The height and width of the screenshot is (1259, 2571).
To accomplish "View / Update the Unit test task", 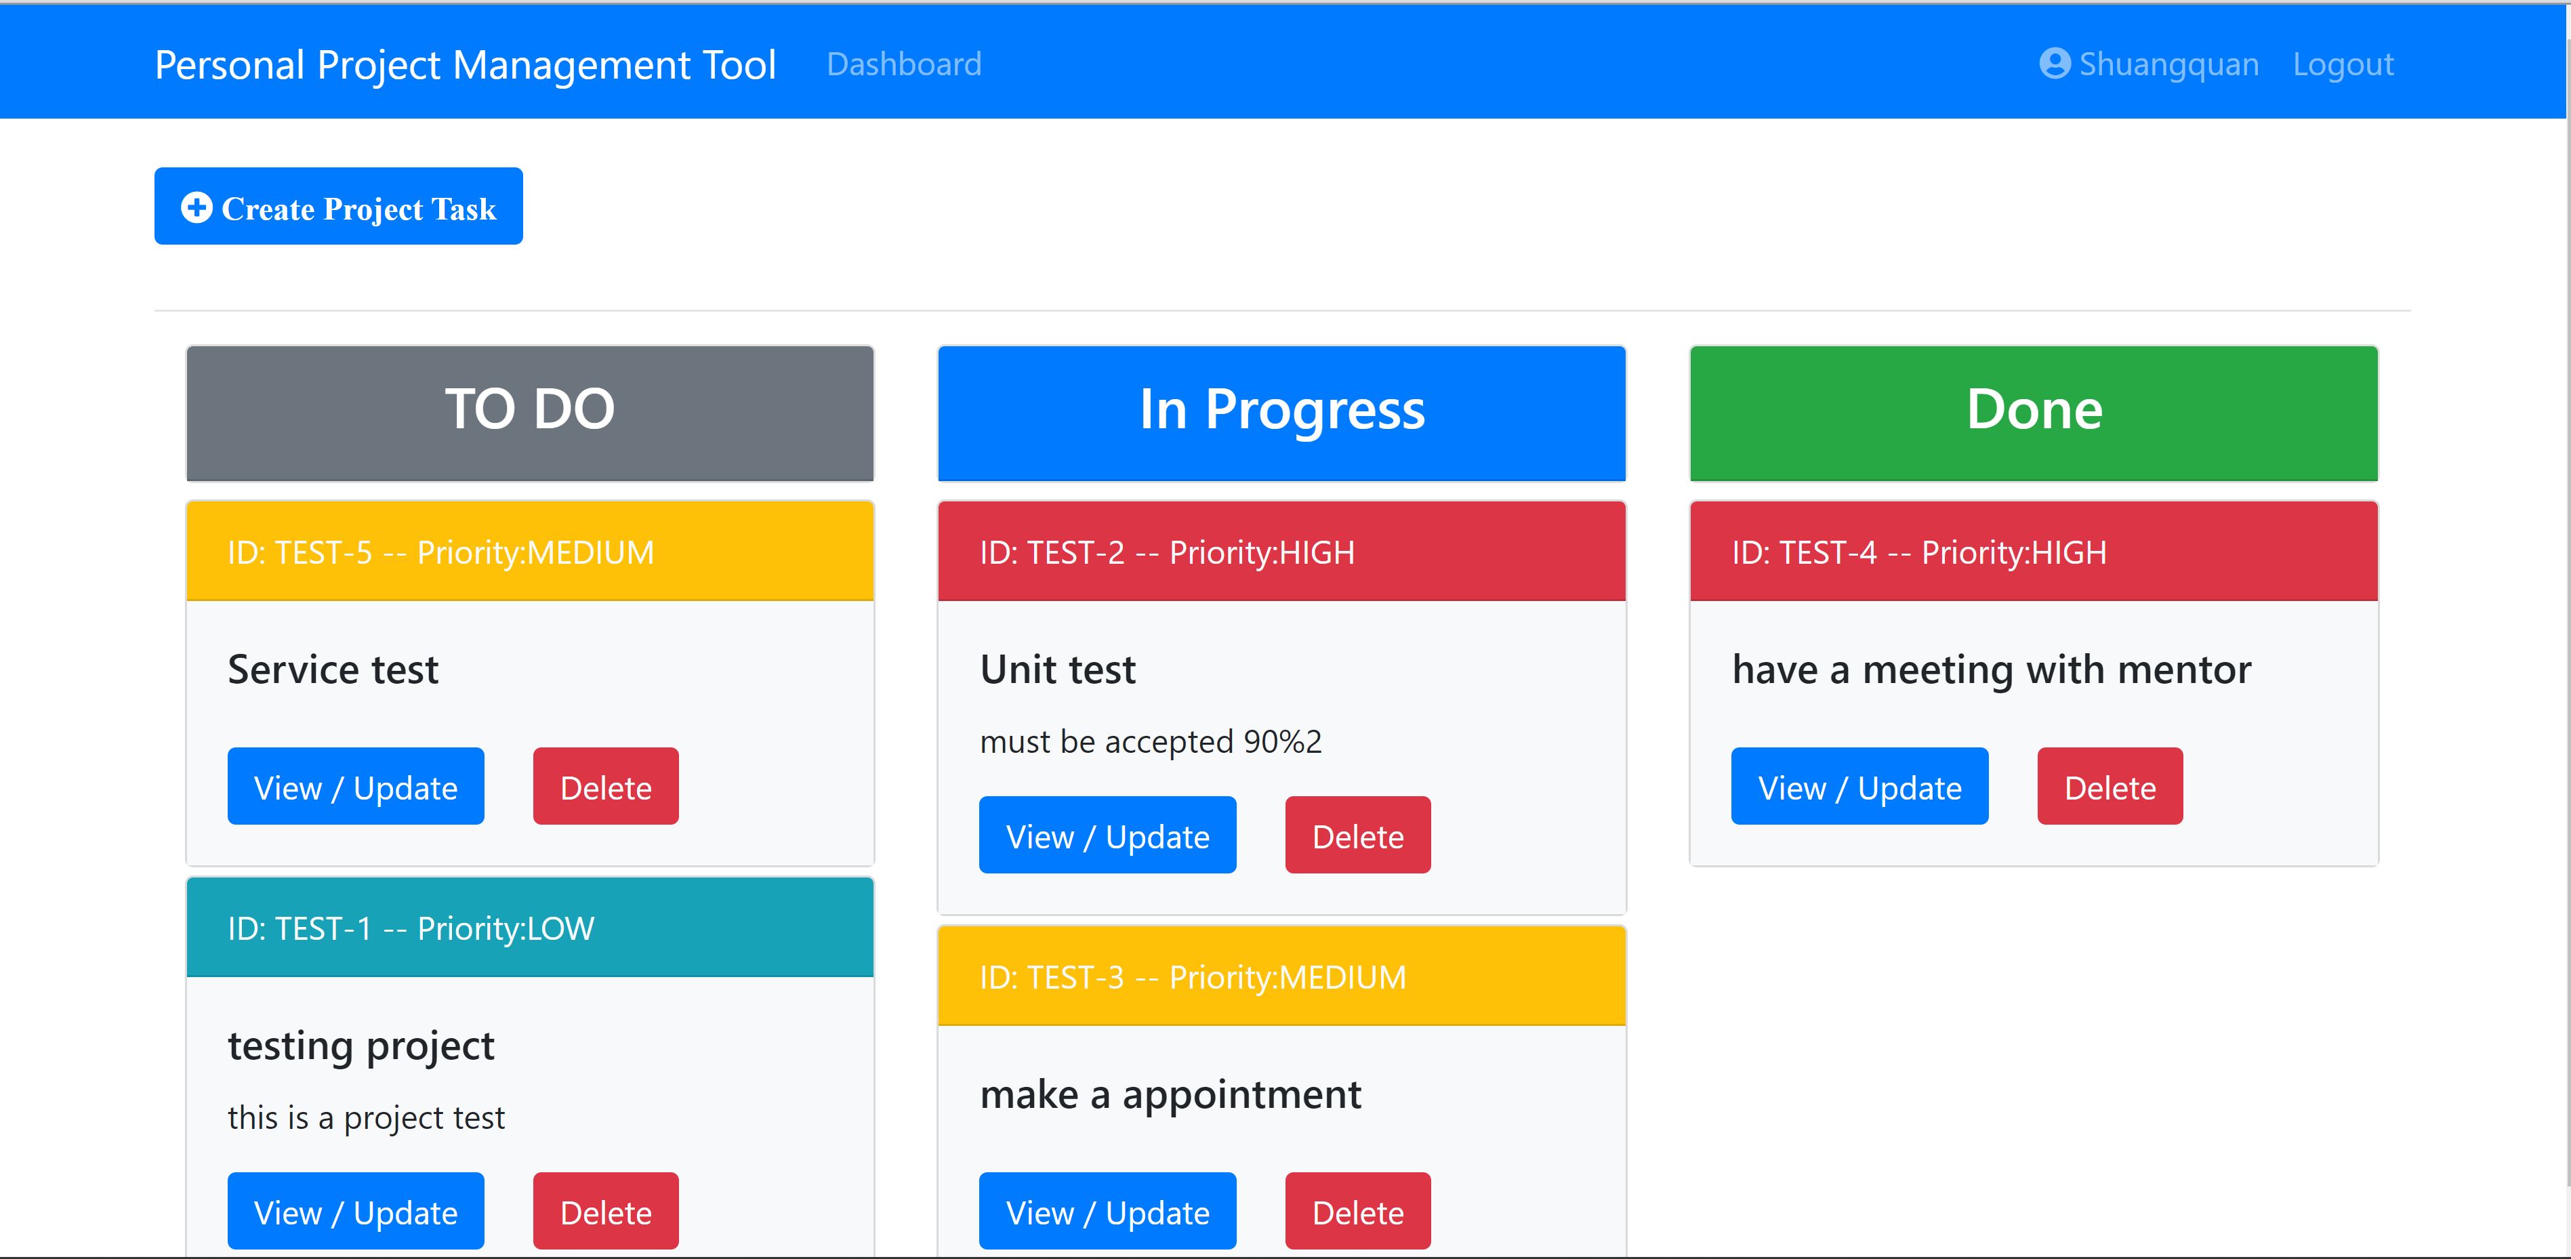I will [x=1108, y=835].
